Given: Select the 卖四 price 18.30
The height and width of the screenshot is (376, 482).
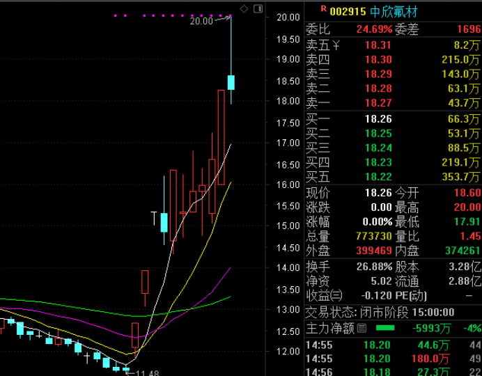Looking at the screenshot, I should 378,60.
